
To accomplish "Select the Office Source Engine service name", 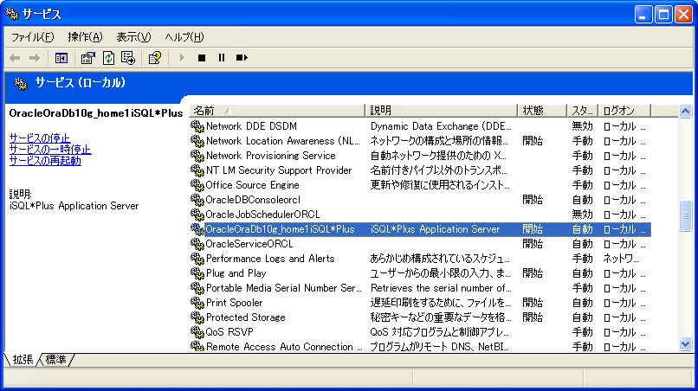I will click(252, 185).
